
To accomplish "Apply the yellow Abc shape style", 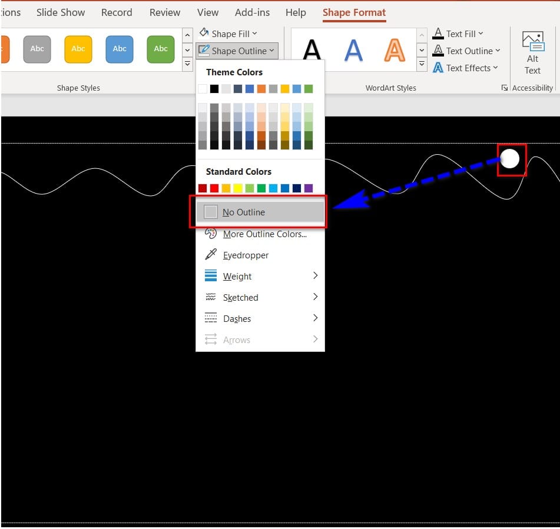I will pos(78,49).
